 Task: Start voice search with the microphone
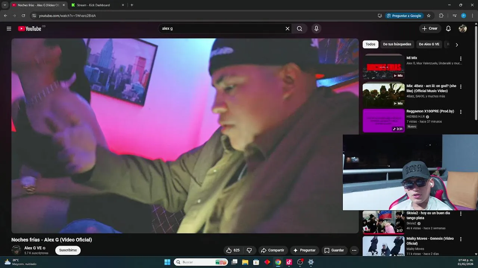coord(316,29)
